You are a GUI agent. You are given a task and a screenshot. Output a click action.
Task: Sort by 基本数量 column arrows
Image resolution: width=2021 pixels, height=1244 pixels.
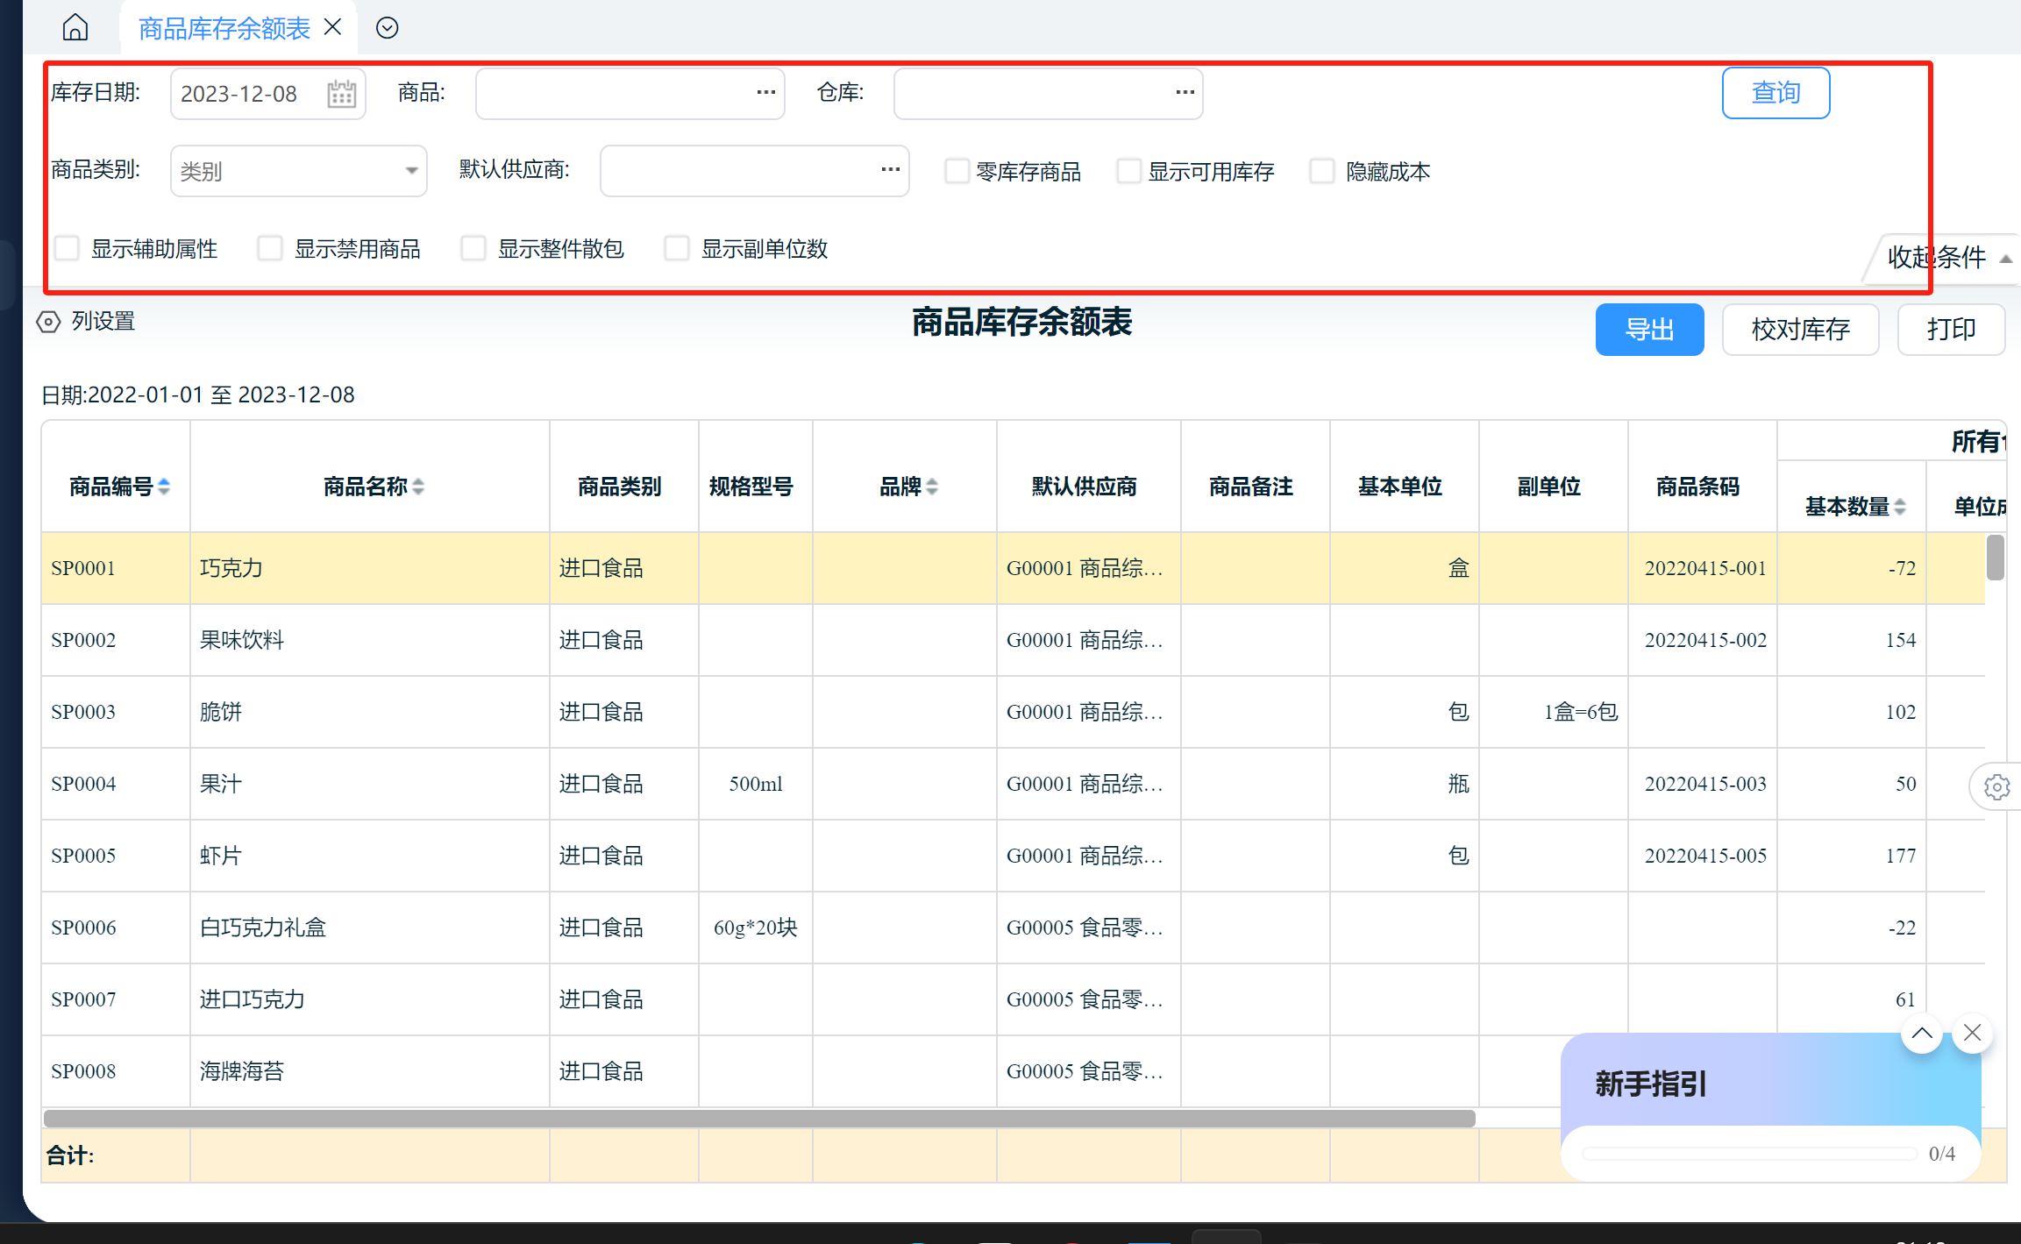(1900, 507)
